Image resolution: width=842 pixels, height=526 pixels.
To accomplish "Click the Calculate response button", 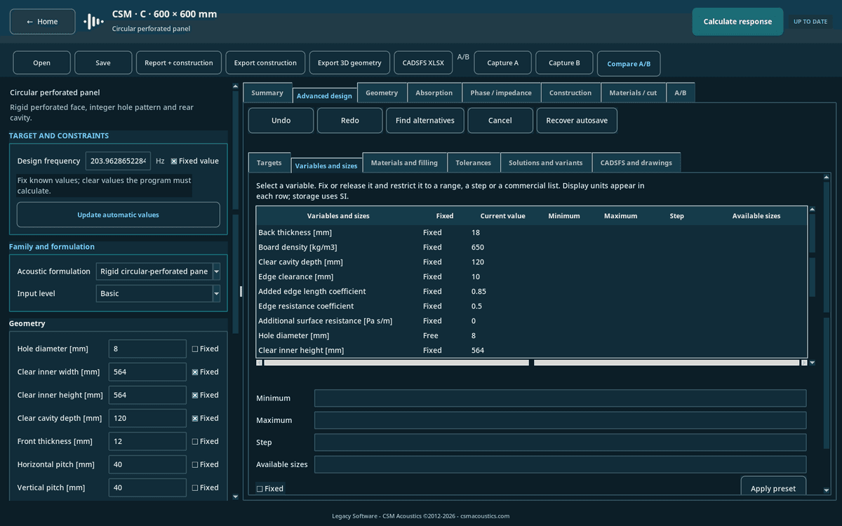I will 737,22.
